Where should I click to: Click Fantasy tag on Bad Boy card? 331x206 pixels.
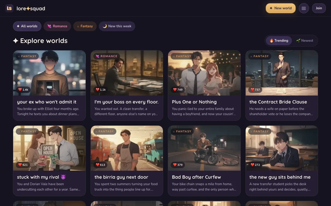click(x=182, y=131)
